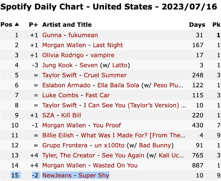The height and width of the screenshot is (181, 221).
Task: Open the Cruel Summer song link
Action: click(x=105, y=75)
